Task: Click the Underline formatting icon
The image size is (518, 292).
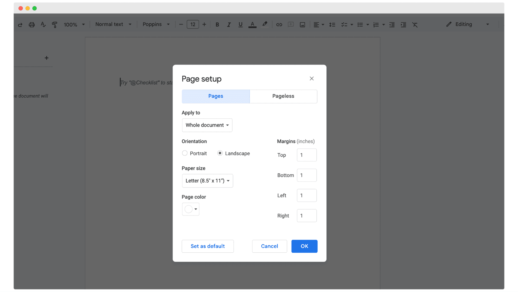Action: tap(240, 24)
